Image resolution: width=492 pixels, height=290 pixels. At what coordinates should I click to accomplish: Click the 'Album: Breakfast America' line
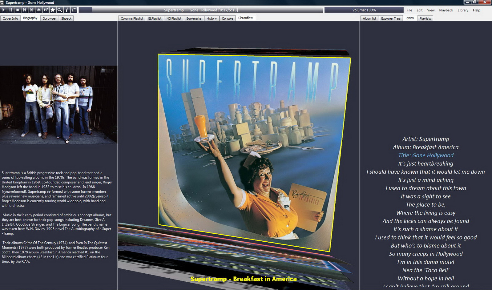point(426,147)
